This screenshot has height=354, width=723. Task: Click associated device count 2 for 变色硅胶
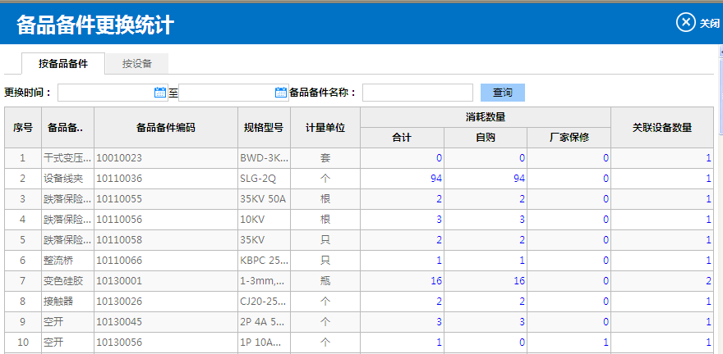(707, 280)
